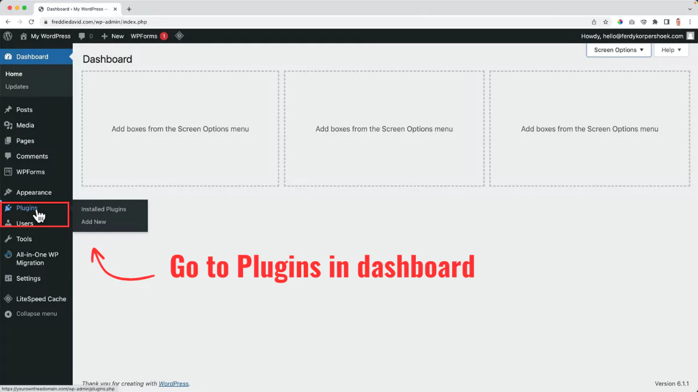
Task: Open the Screen Options dropdown
Action: [x=618, y=50]
